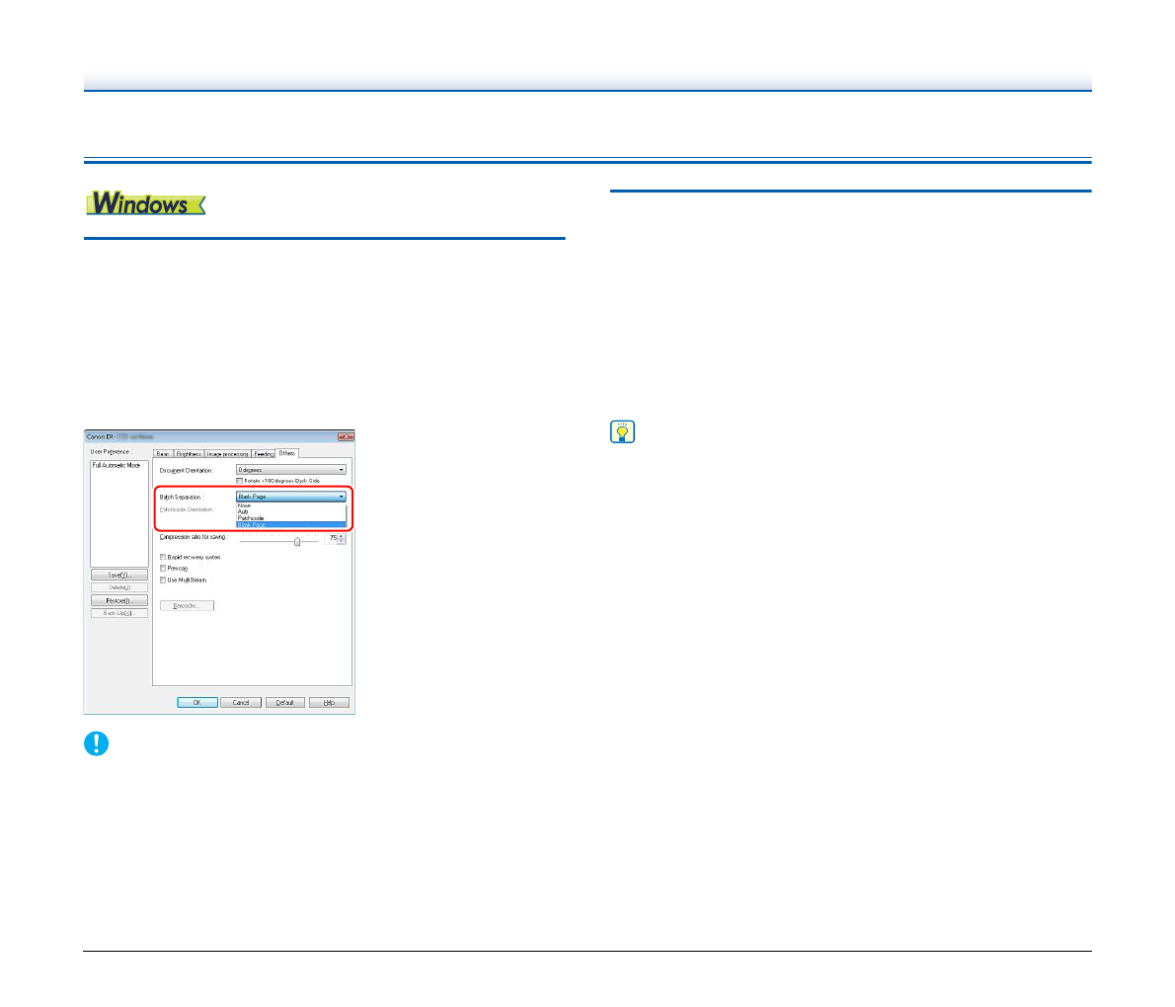The width and height of the screenshot is (1175, 1007).
Task: Switch to the Feeding tab
Action: click(264, 453)
